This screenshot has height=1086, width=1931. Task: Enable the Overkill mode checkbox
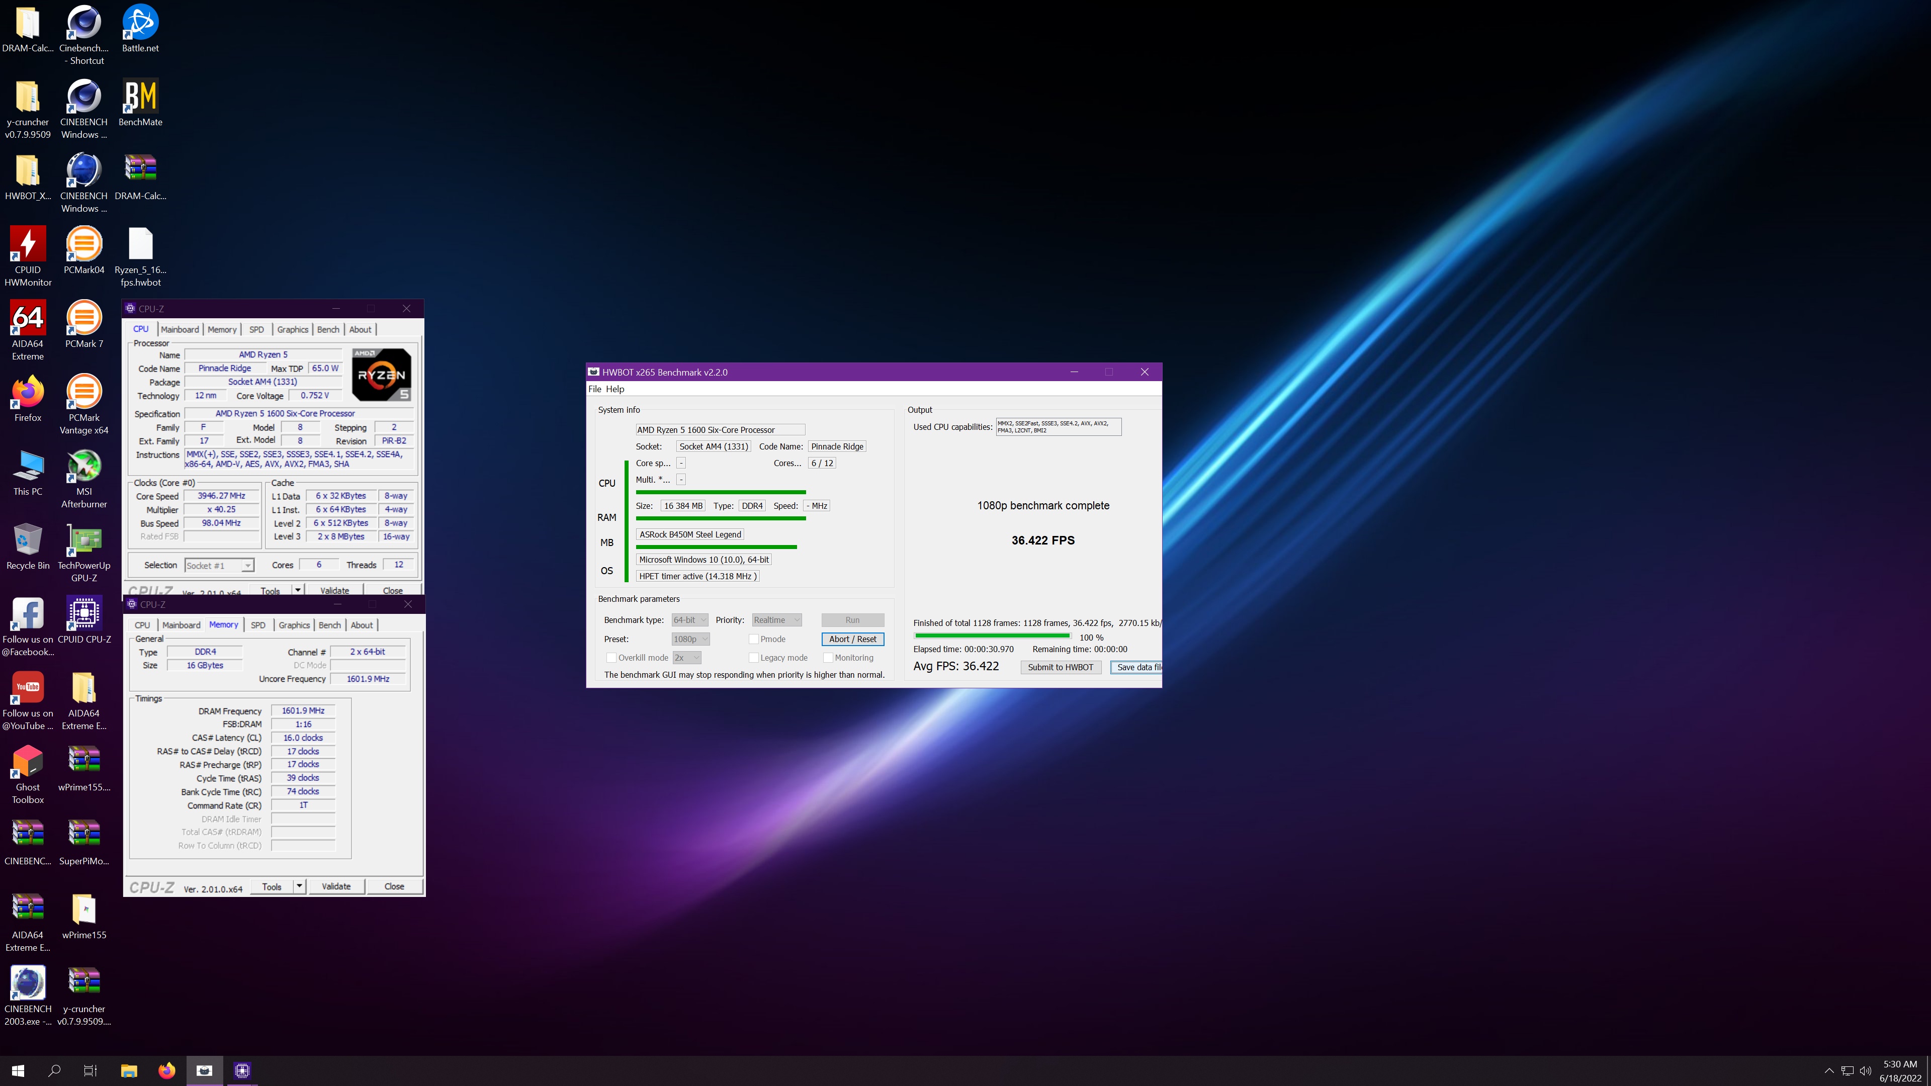(x=611, y=658)
